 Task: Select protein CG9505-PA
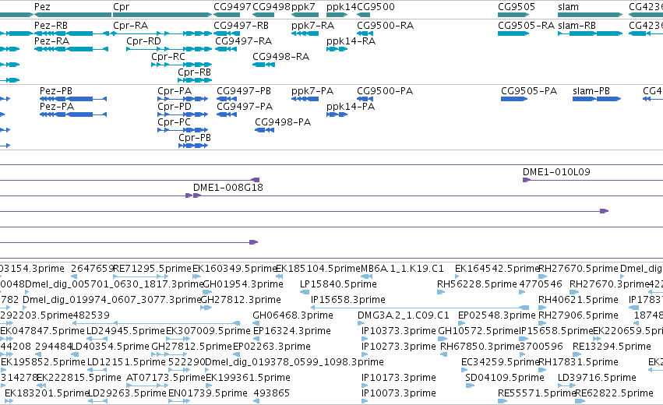[x=514, y=99]
